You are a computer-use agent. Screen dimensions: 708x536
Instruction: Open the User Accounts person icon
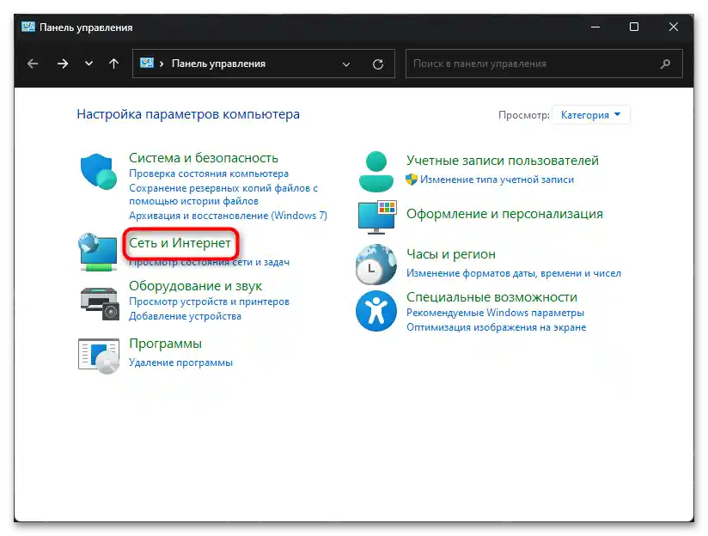coord(376,172)
